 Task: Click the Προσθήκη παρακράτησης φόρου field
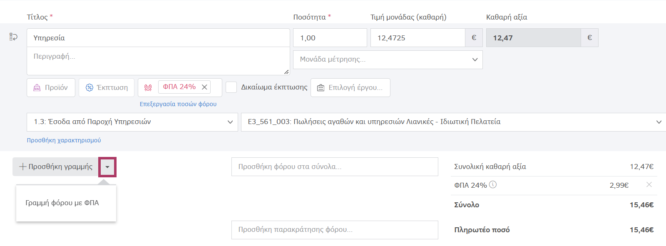click(335, 230)
